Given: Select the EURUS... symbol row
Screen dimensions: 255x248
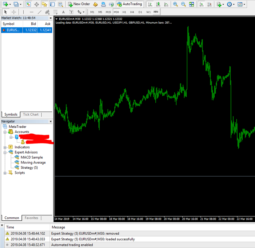Looking at the screenshot, I should (26, 30).
